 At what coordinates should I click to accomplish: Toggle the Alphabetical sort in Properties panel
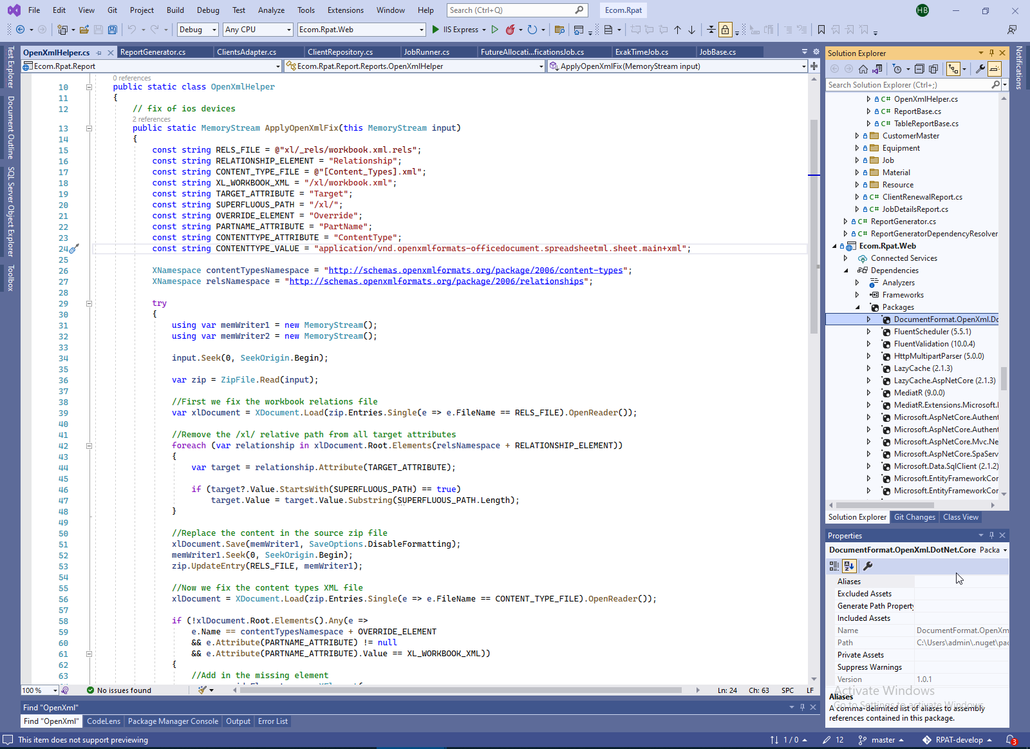pyautogui.click(x=849, y=566)
